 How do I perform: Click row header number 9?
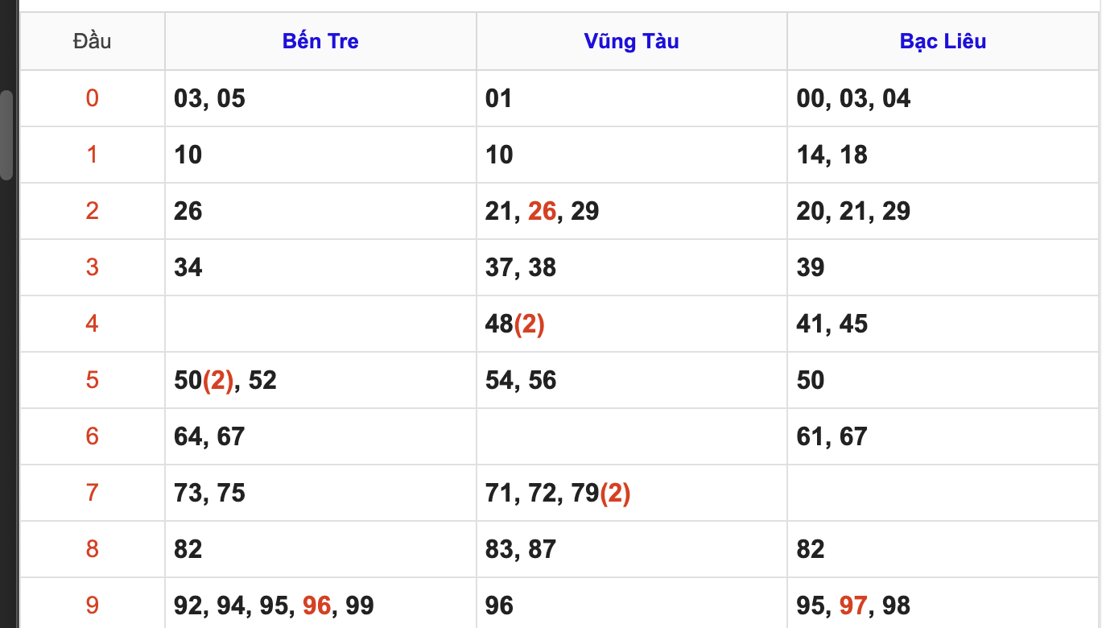click(x=92, y=605)
